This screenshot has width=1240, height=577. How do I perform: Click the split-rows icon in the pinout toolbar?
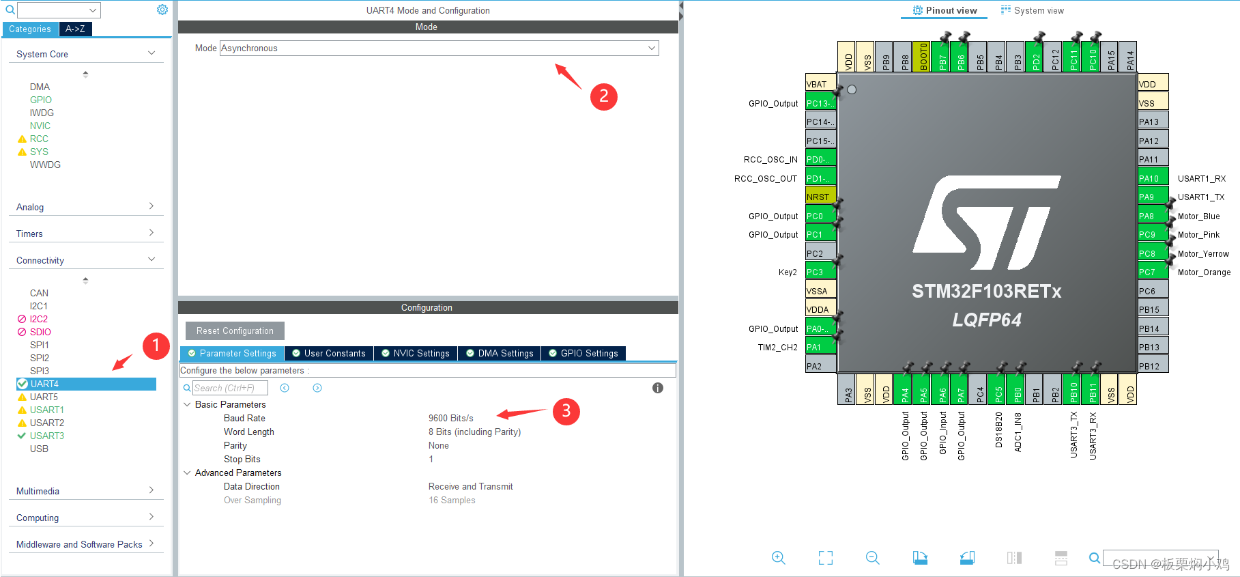point(1061,558)
